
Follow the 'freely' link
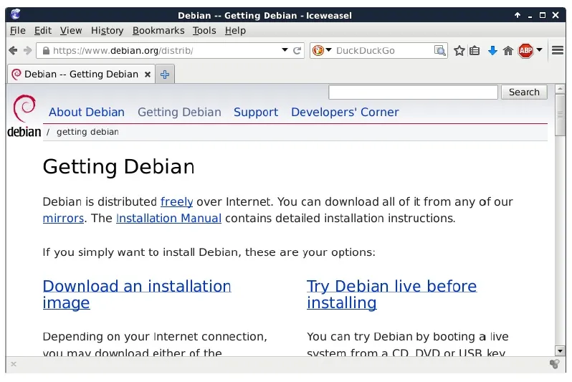176,202
